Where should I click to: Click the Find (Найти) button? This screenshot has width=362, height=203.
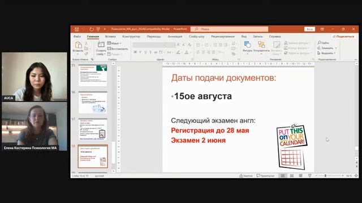point(323,43)
